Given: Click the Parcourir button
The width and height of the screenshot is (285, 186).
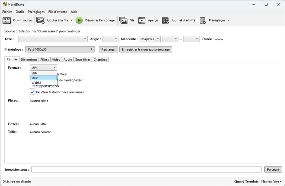Looking at the screenshot, I should 273,169.
